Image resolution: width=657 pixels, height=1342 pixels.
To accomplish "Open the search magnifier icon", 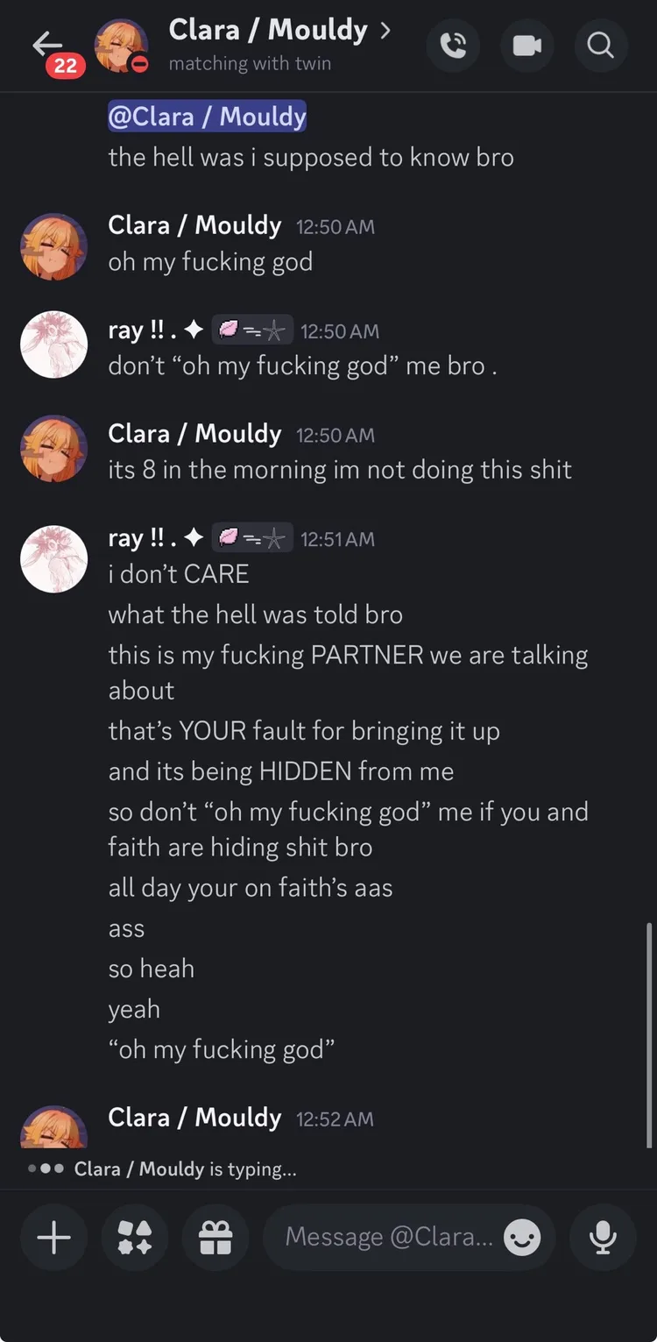I will click(x=601, y=45).
